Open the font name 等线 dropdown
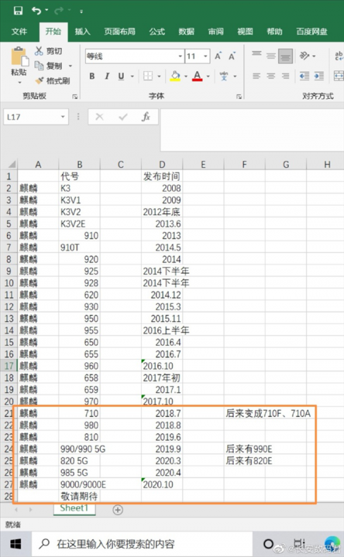 [x=180, y=56]
